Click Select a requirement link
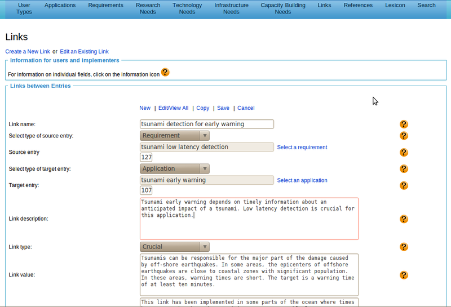The height and width of the screenshot is (307, 451). click(x=302, y=148)
